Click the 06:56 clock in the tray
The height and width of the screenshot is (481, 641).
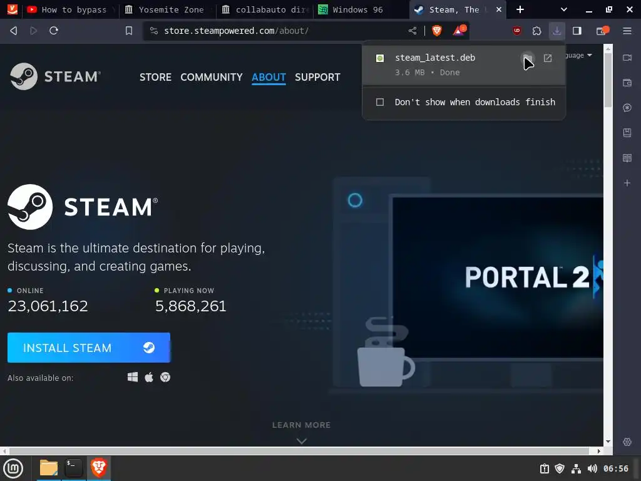(x=616, y=468)
